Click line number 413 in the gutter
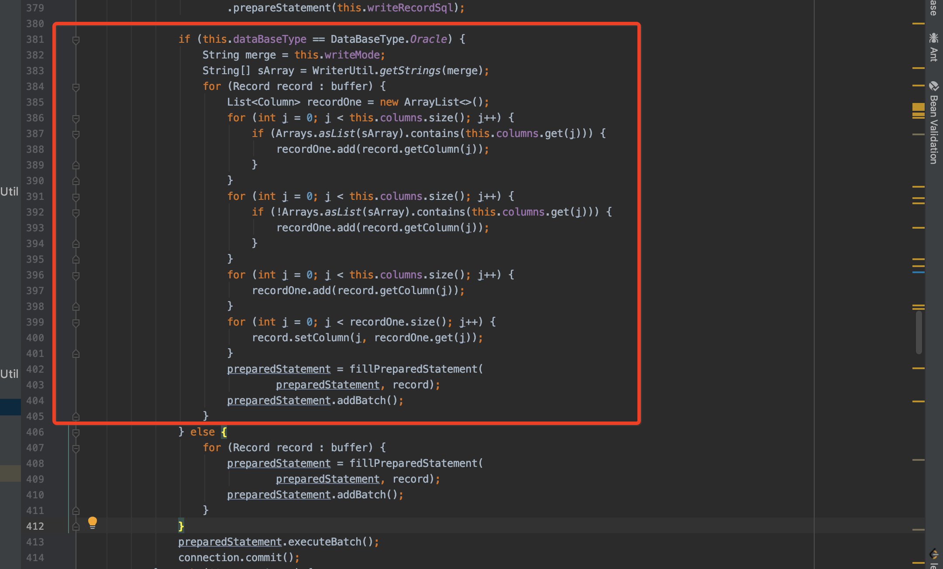This screenshot has height=569, width=943. click(x=35, y=542)
